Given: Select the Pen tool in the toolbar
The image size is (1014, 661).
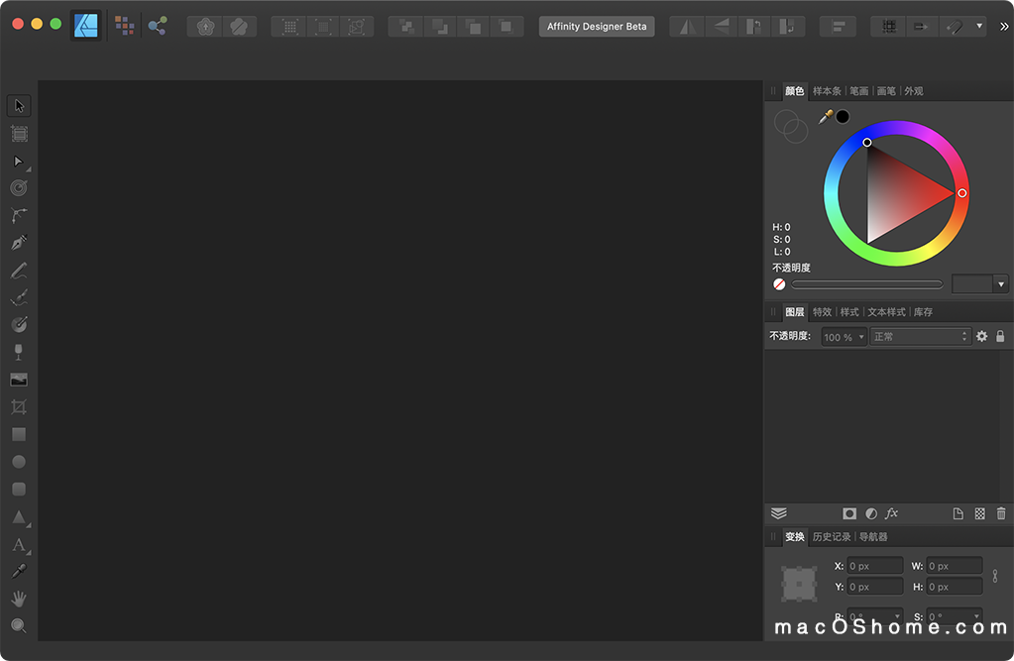Looking at the screenshot, I should (19, 243).
